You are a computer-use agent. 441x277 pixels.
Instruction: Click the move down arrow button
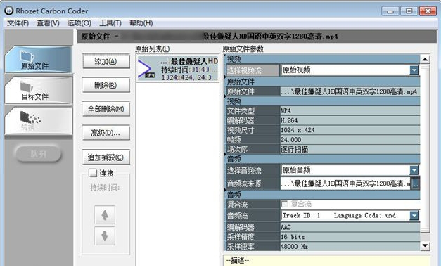[x=105, y=236]
